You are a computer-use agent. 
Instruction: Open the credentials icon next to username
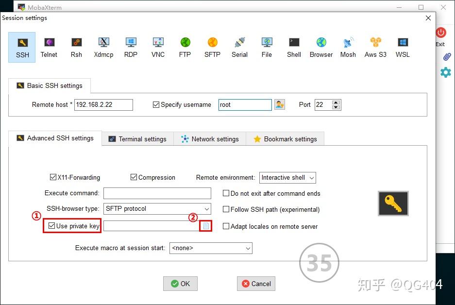coord(279,104)
